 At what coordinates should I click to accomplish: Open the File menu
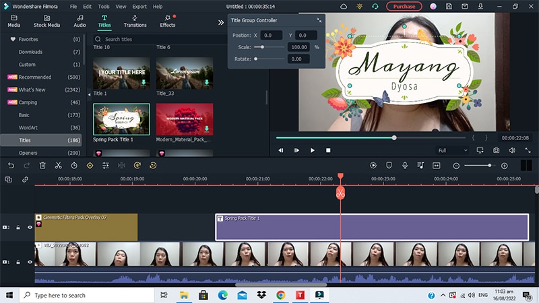click(x=73, y=7)
